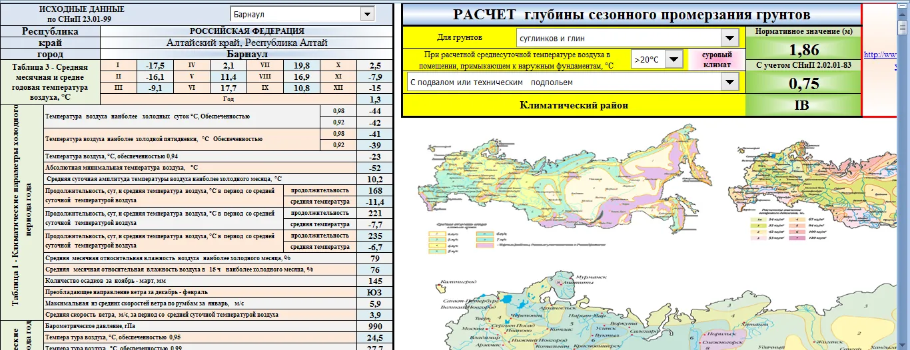
Task: Open the city dropdown showing Барнаул
Action: (x=303, y=15)
